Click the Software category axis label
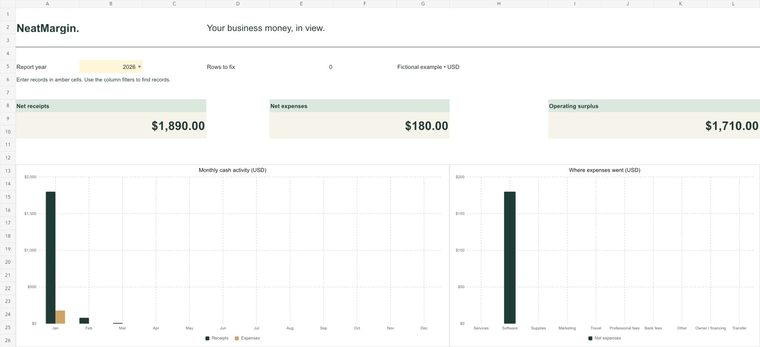Screen dimensions: 760x347 (510, 328)
